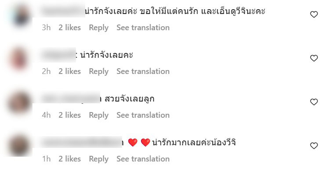Screen dimensions: 325x172
Task: Reply to the comment posted 1h ago
Action: pos(99,159)
